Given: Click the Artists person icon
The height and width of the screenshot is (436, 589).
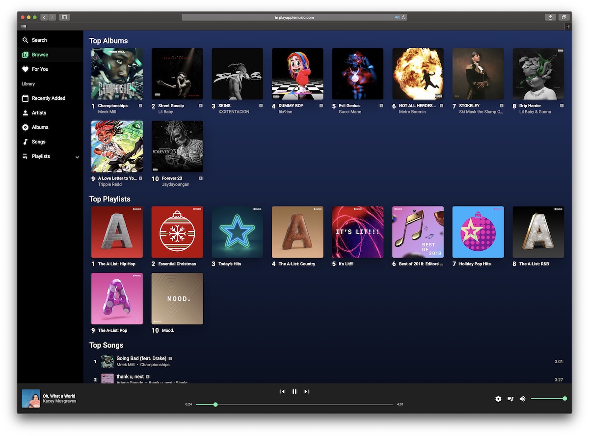Looking at the screenshot, I should point(25,113).
